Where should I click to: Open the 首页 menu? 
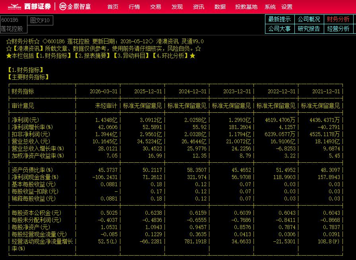click(113, 7)
